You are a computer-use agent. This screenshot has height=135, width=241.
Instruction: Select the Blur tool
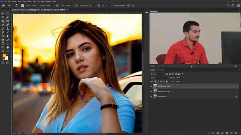click(x=8, y=36)
